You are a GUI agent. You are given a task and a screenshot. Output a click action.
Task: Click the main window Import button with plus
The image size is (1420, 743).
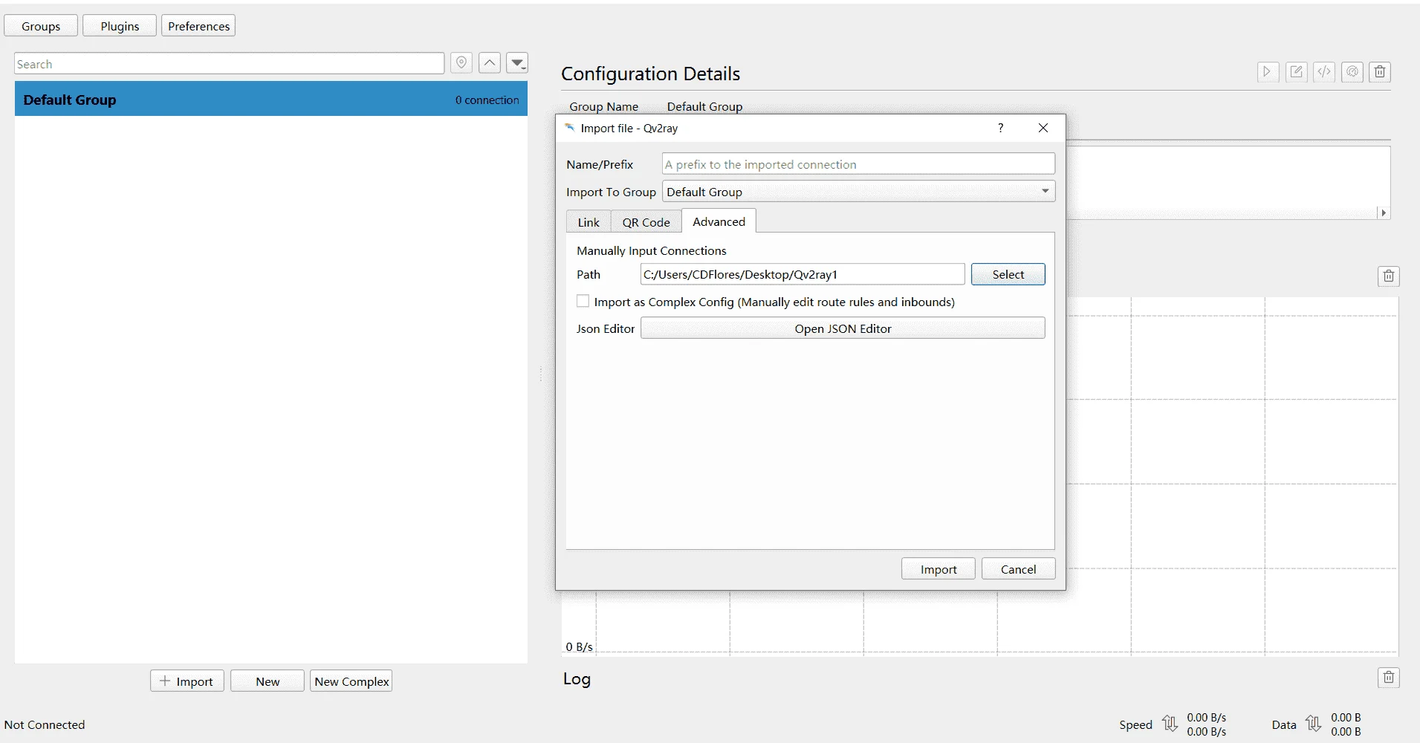187,681
